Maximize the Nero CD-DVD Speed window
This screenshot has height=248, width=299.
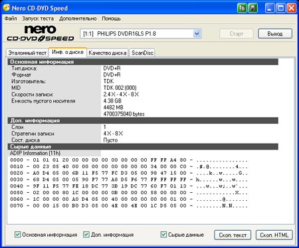coord(280,8)
